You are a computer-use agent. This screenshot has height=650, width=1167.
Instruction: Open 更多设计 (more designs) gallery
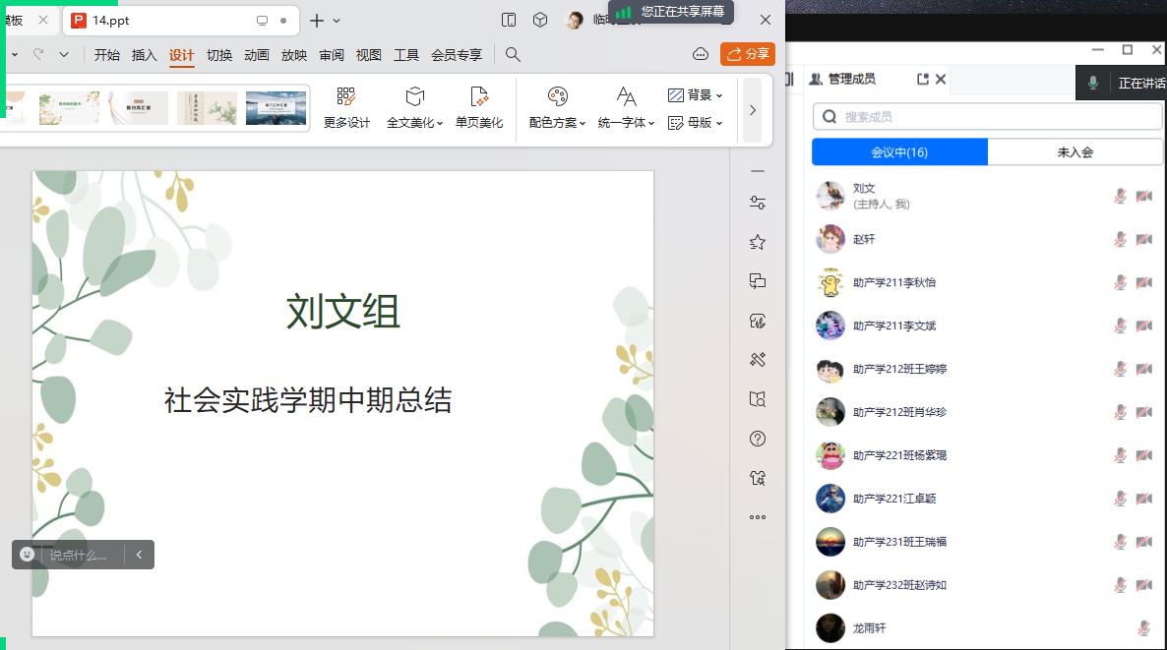346,106
